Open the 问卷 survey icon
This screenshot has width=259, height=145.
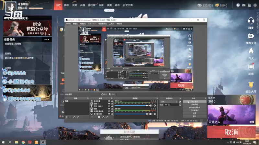(x=251, y=66)
